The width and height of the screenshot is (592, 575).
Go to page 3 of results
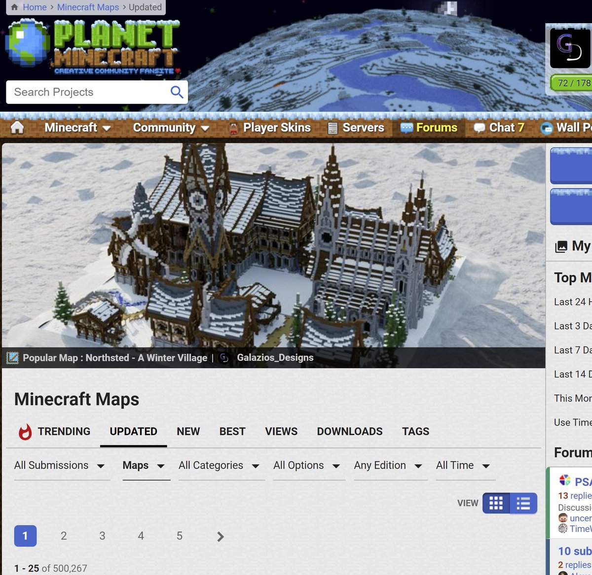tap(102, 536)
